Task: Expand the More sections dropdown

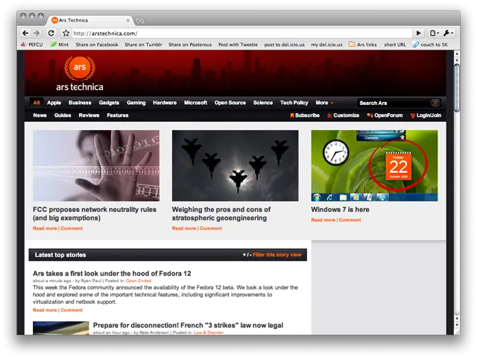Action: point(324,103)
